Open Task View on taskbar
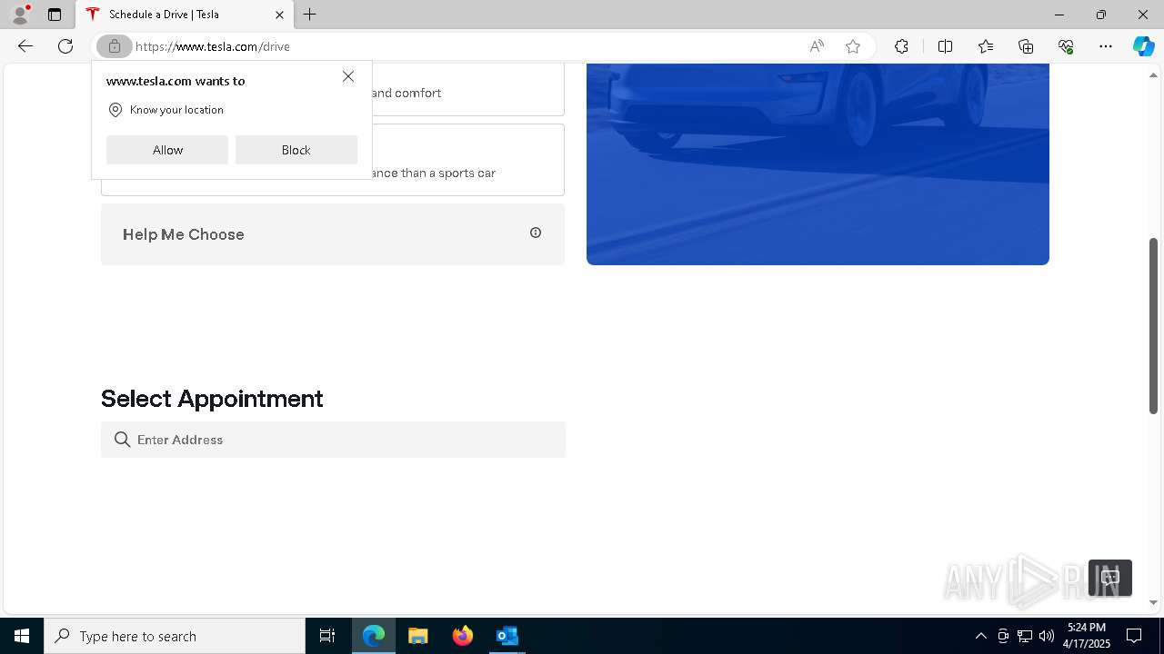1164x654 pixels. 327,636
